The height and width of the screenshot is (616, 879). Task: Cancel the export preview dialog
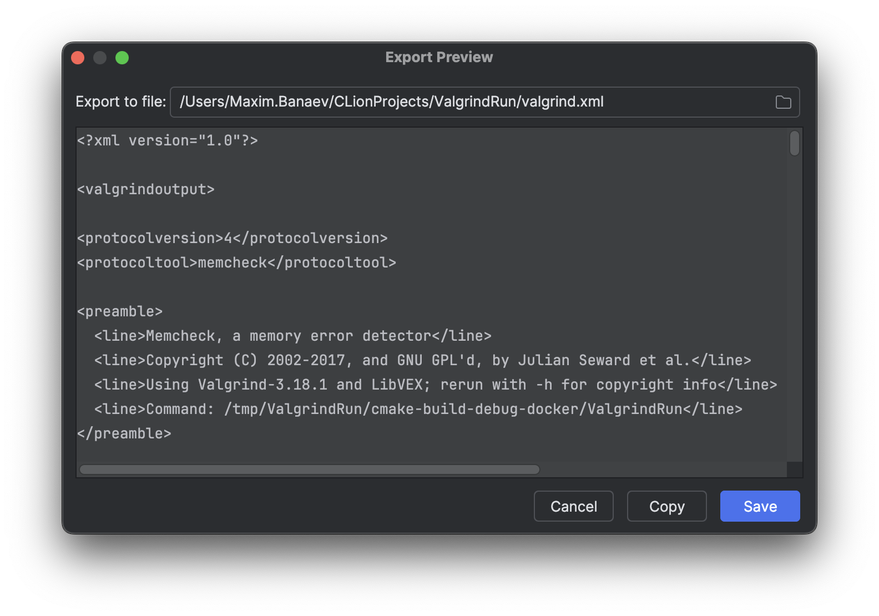coord(573,506)
